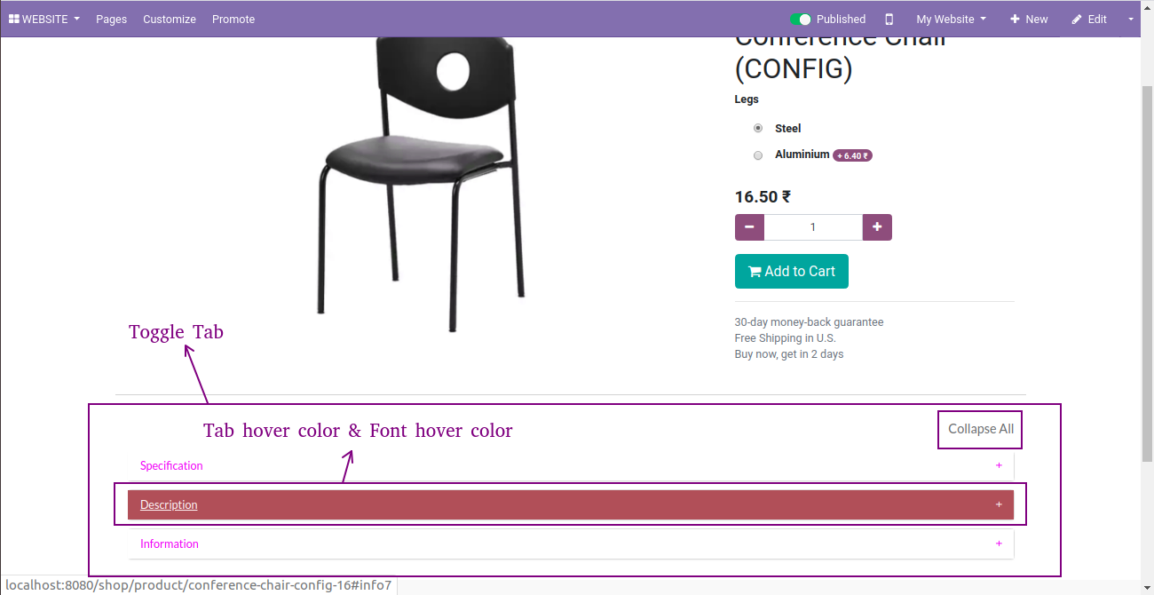Click the Collapse All link
The height and width of the screenshot is (595, 1154).
pos(981,429)
